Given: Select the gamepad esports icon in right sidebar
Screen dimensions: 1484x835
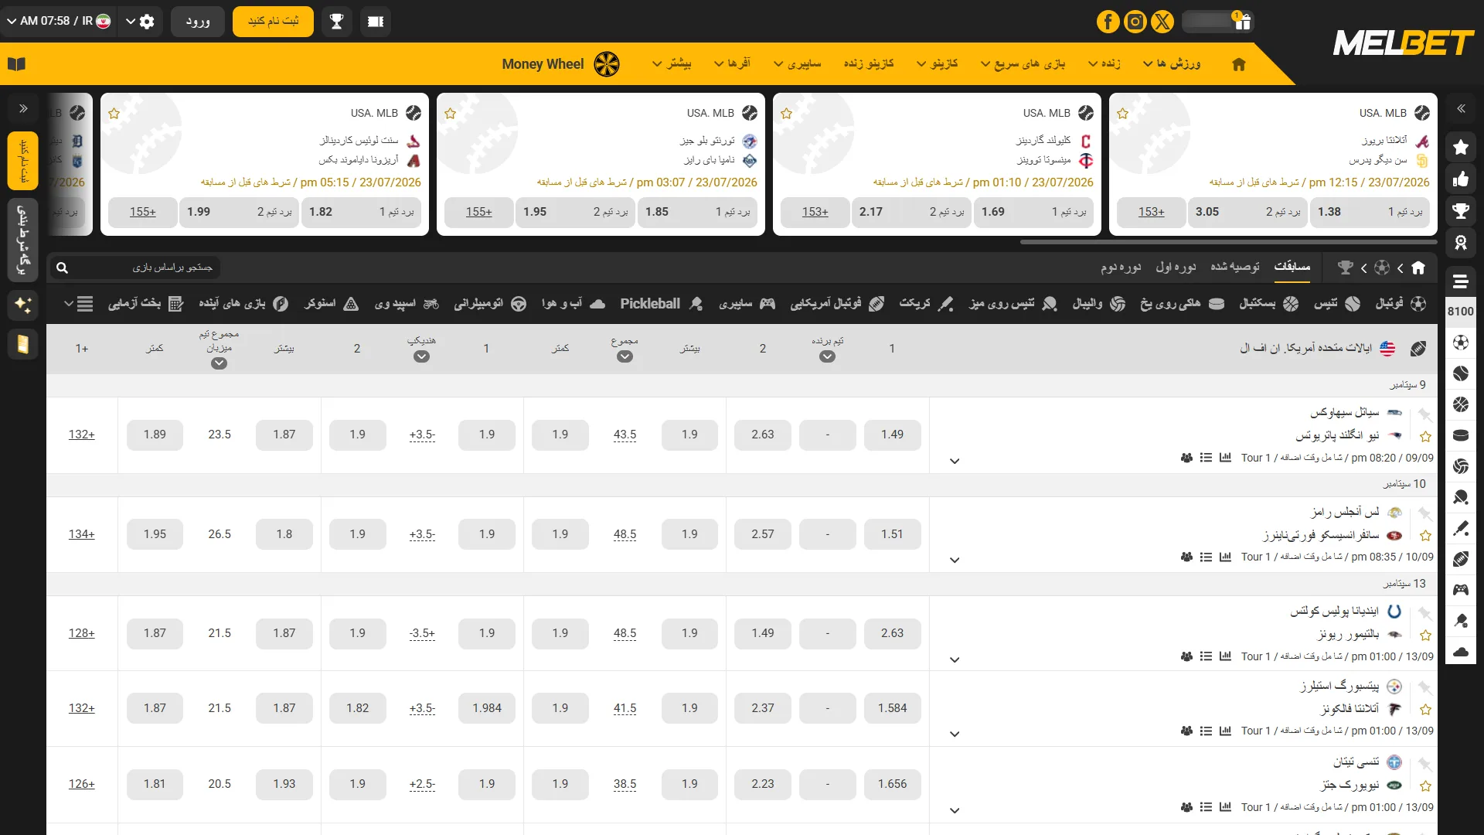Looking at the screenshot, I should point(1461,590).
